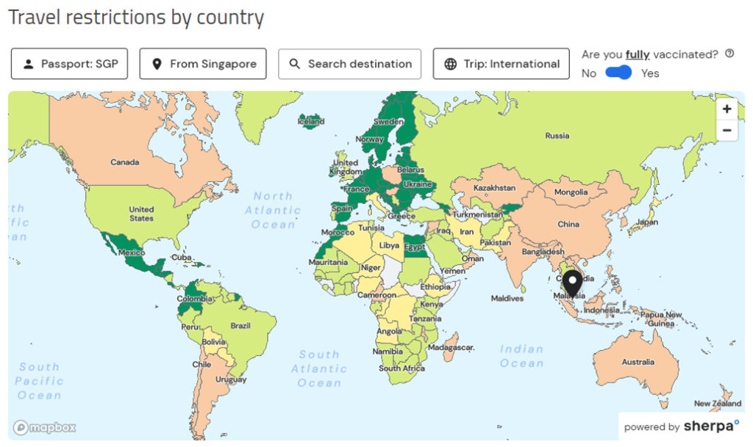Click the magnifier icon in search box
This screenshot has width=753, height=447.
pos(295,64)
